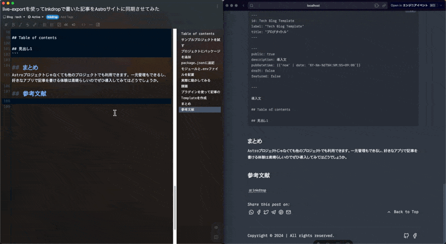
Task: Open the #inkdrop tag link
Action: point(258,191)
